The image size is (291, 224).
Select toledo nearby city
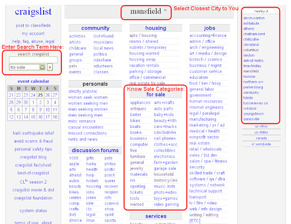click(x=248, y=98)
